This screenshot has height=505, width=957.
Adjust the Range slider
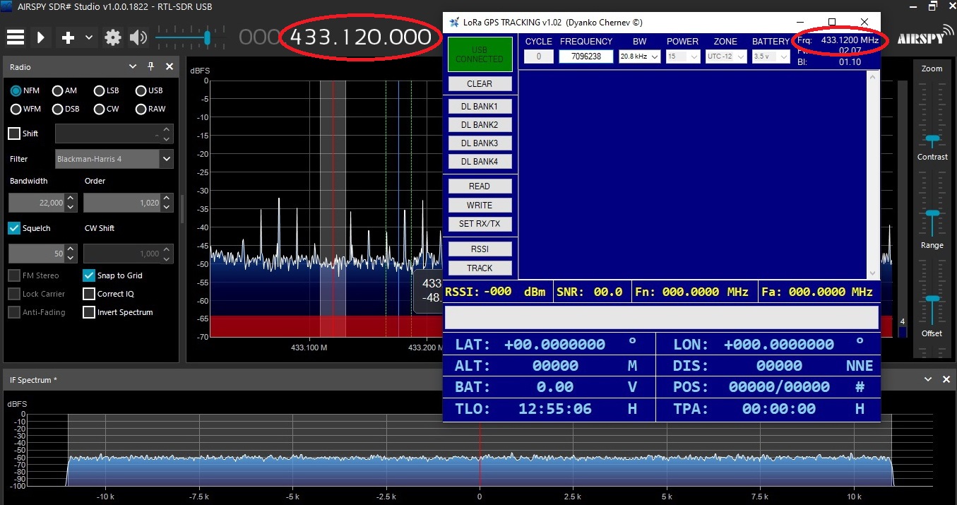click(x=932, y=299)
